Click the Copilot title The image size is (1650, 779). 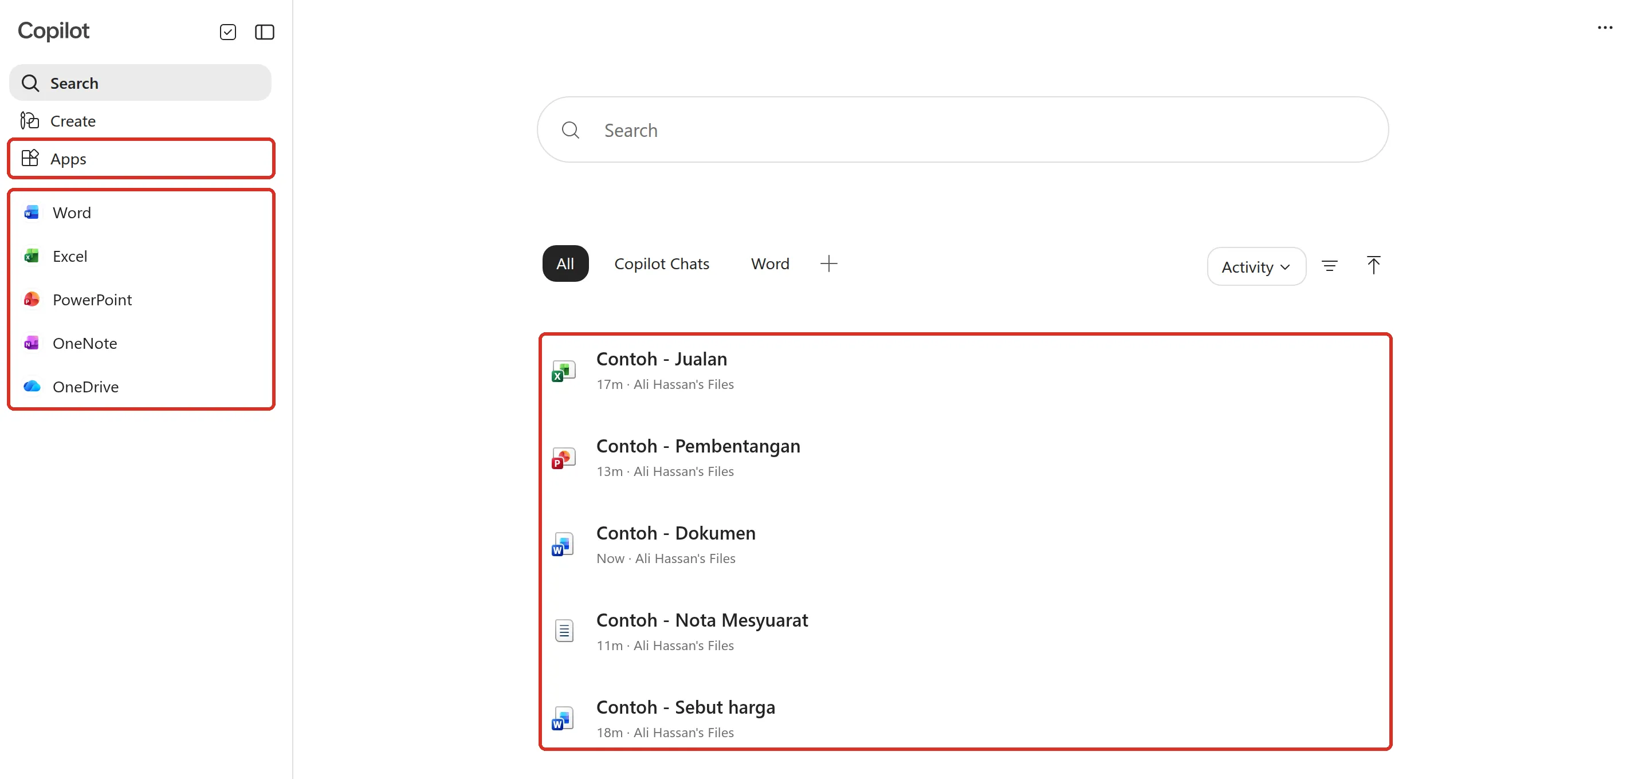click(53, 31)
